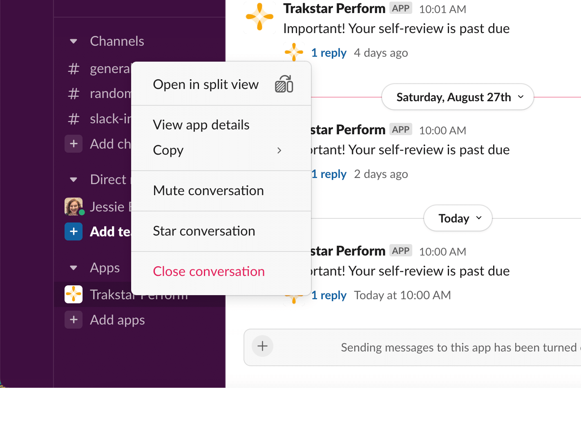Collapse the Direct messages section arrow
This screenshot has width=581, height=447.
pos(74,180)
